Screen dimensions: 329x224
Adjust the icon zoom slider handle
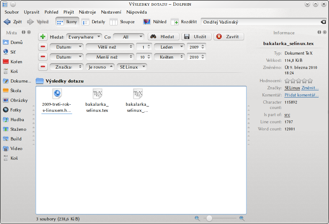pos(209,218)
